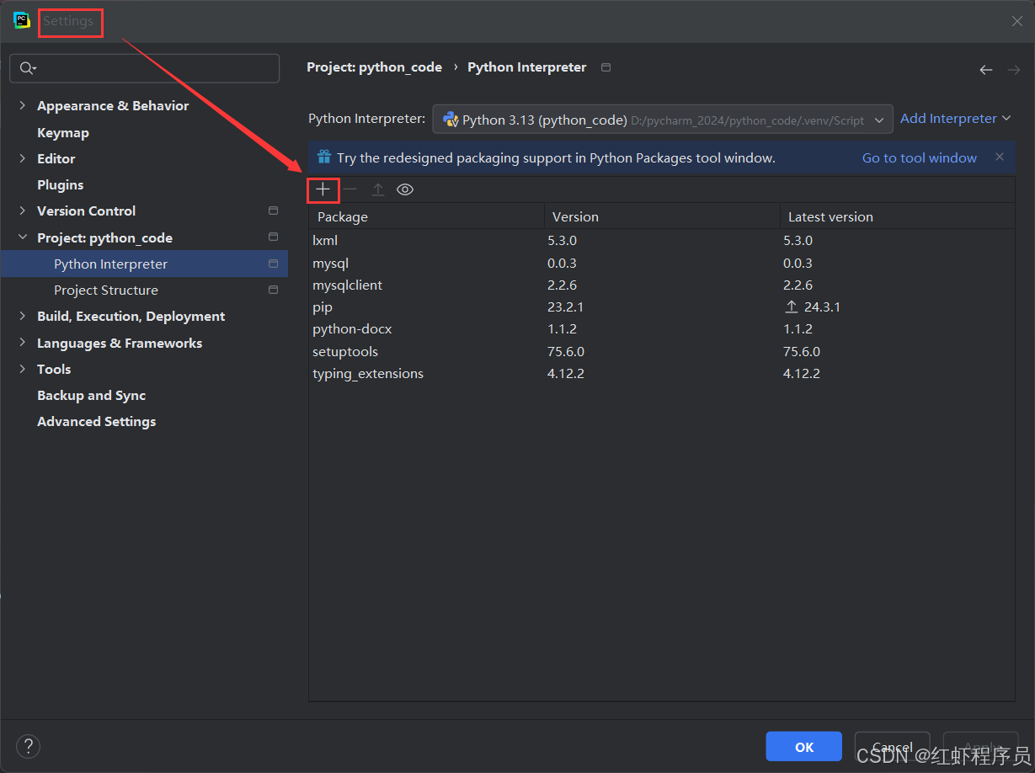The height and width of the screenshot is (773, 1035).
Task: Click the gift icon in packaging banner
Action: coord(324,157)
